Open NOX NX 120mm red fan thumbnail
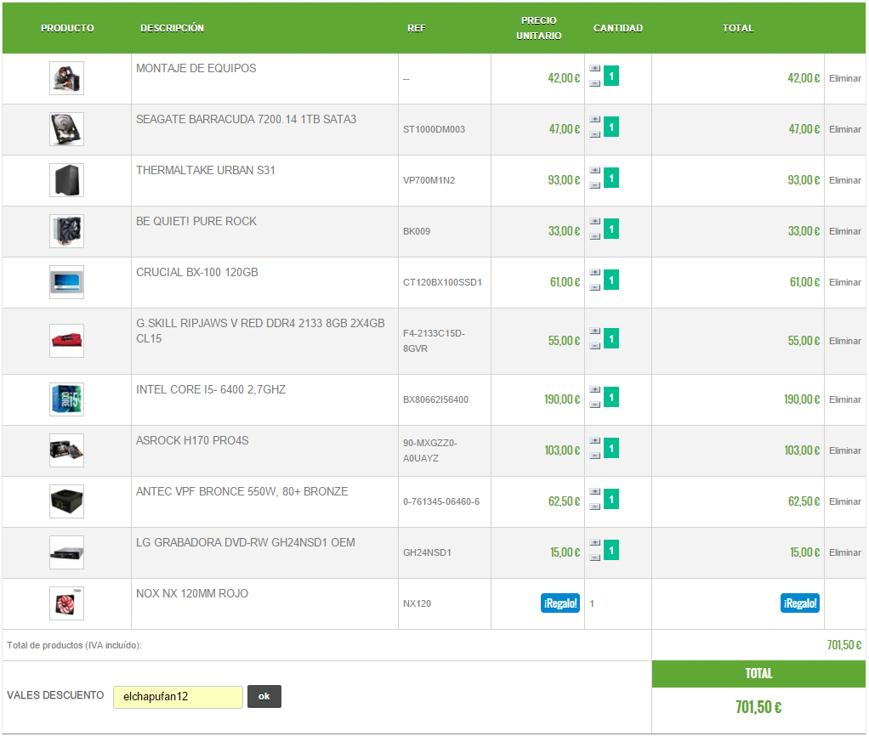869x736 pixels. pos(66,603)
